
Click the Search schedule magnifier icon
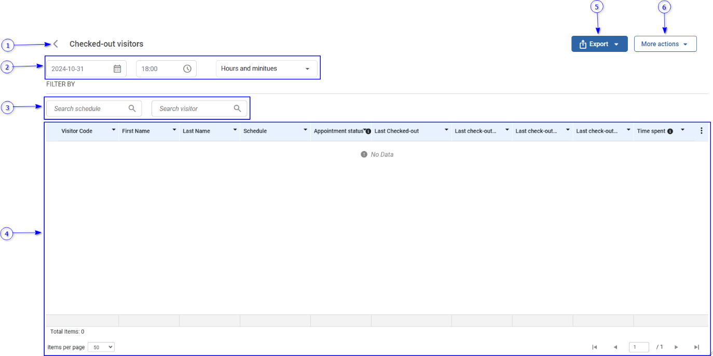coord(132,108)
